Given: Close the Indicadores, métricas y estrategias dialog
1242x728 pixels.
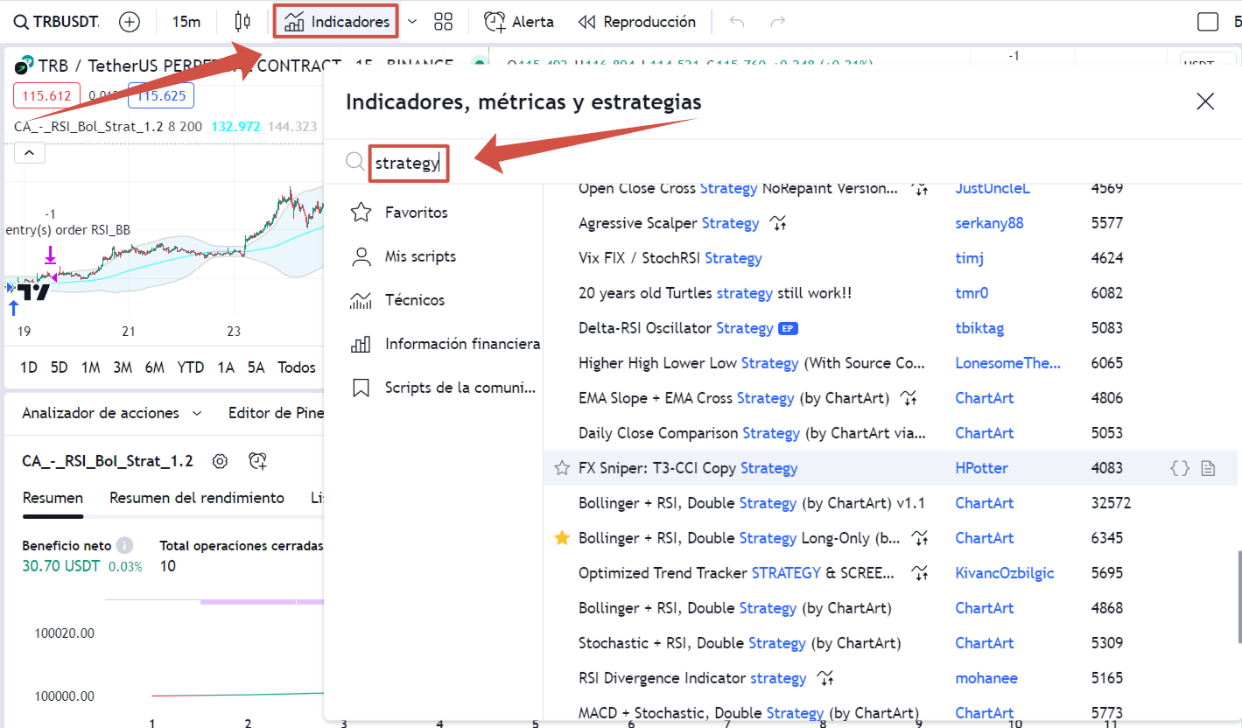Looking at the screenshot, I should (x=1205, y=101).
